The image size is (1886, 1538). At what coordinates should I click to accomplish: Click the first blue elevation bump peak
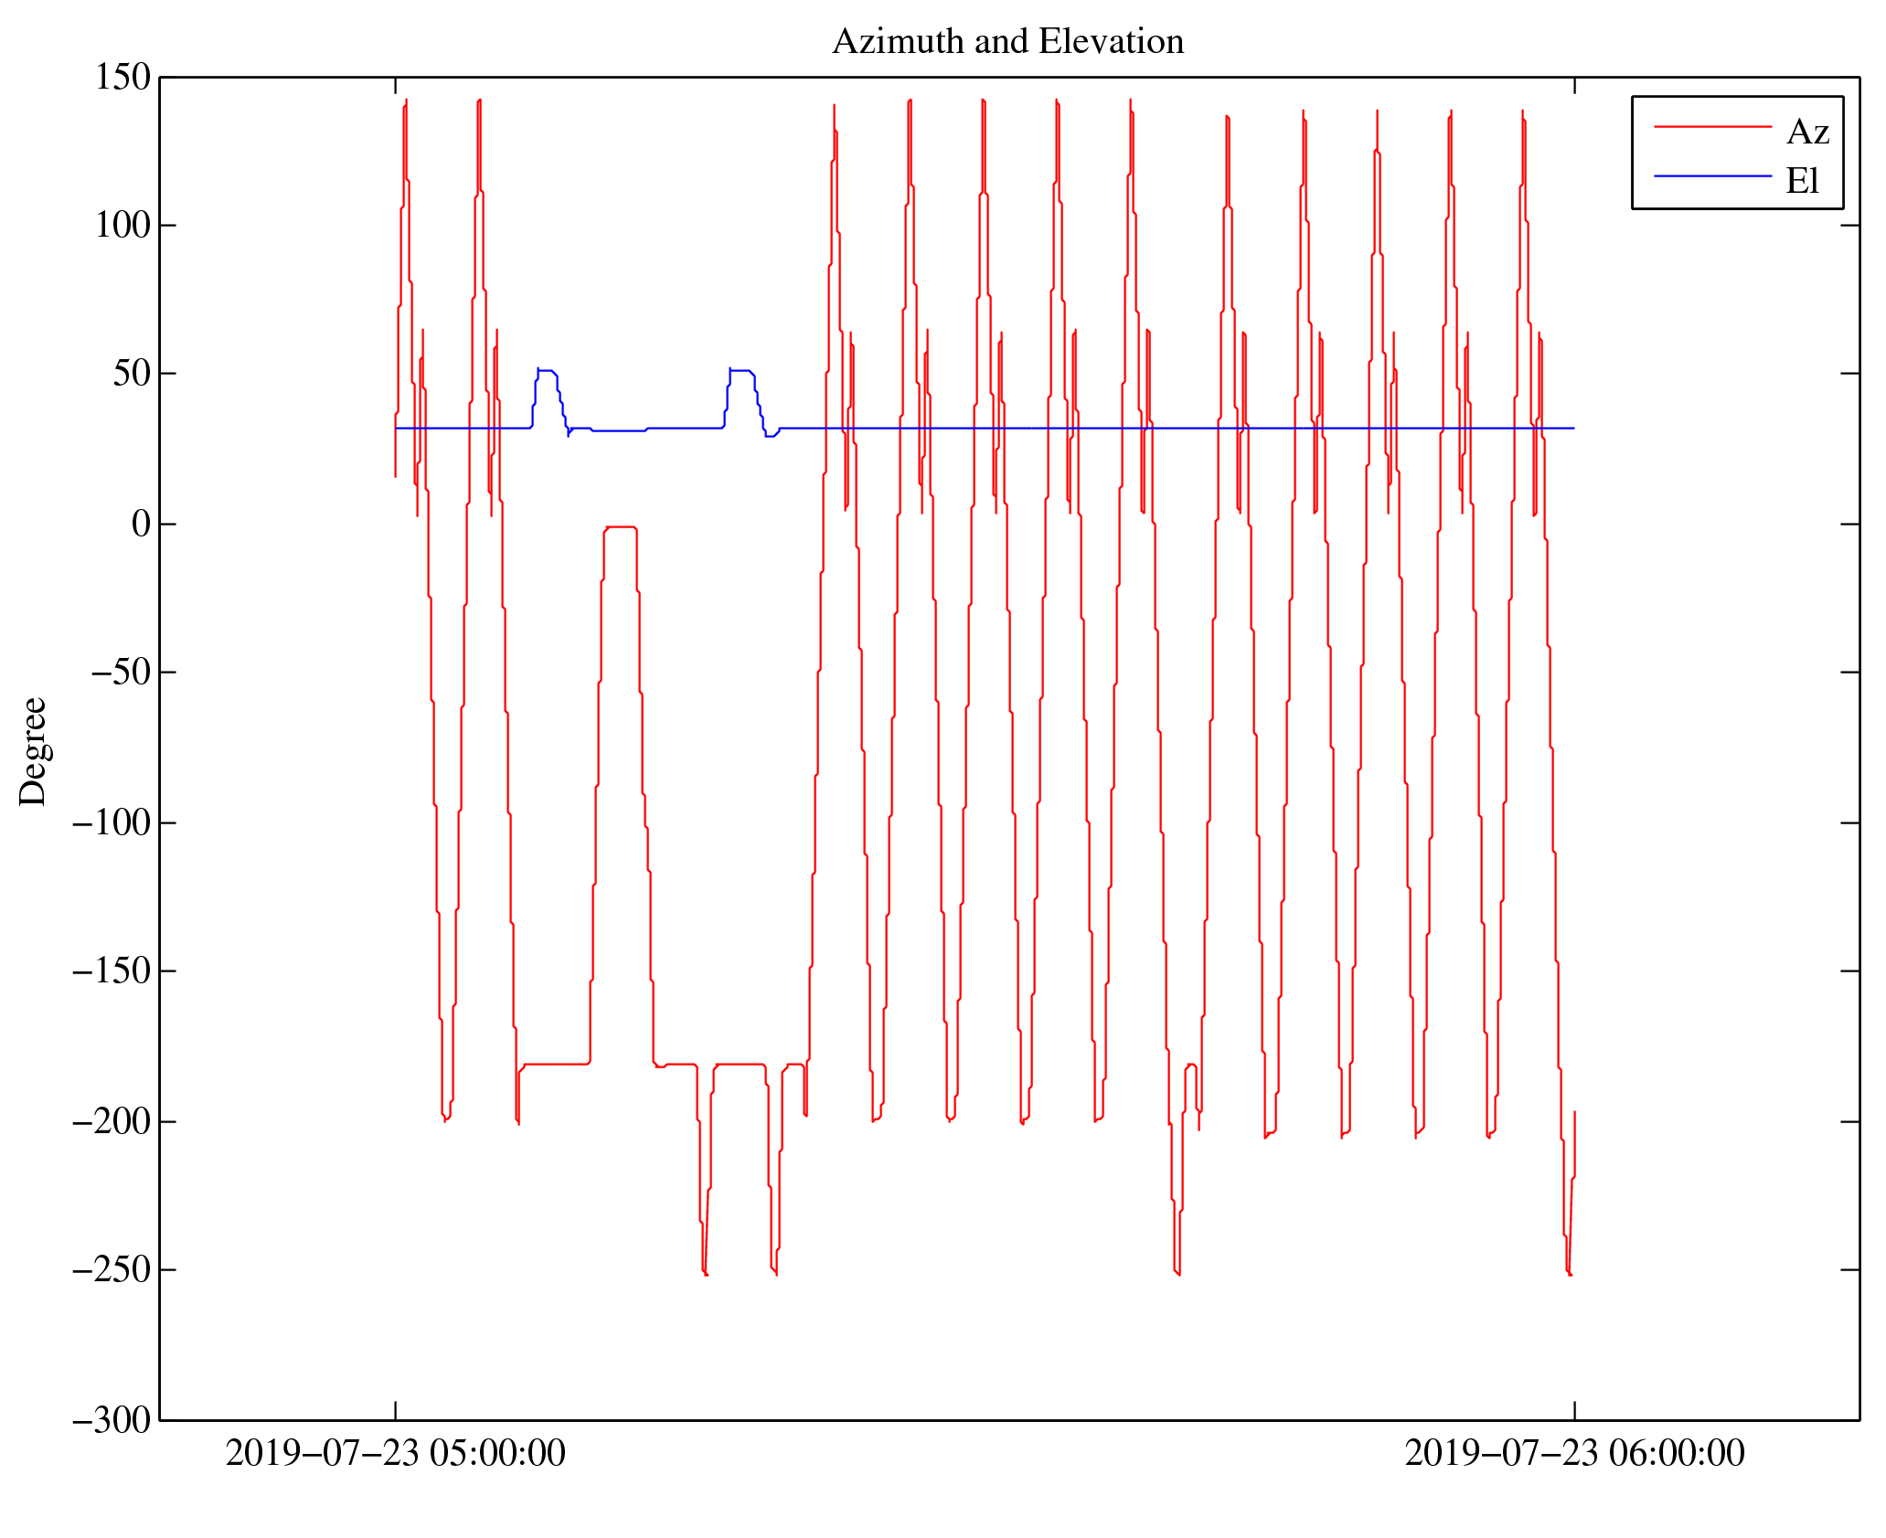click(546, 370)
